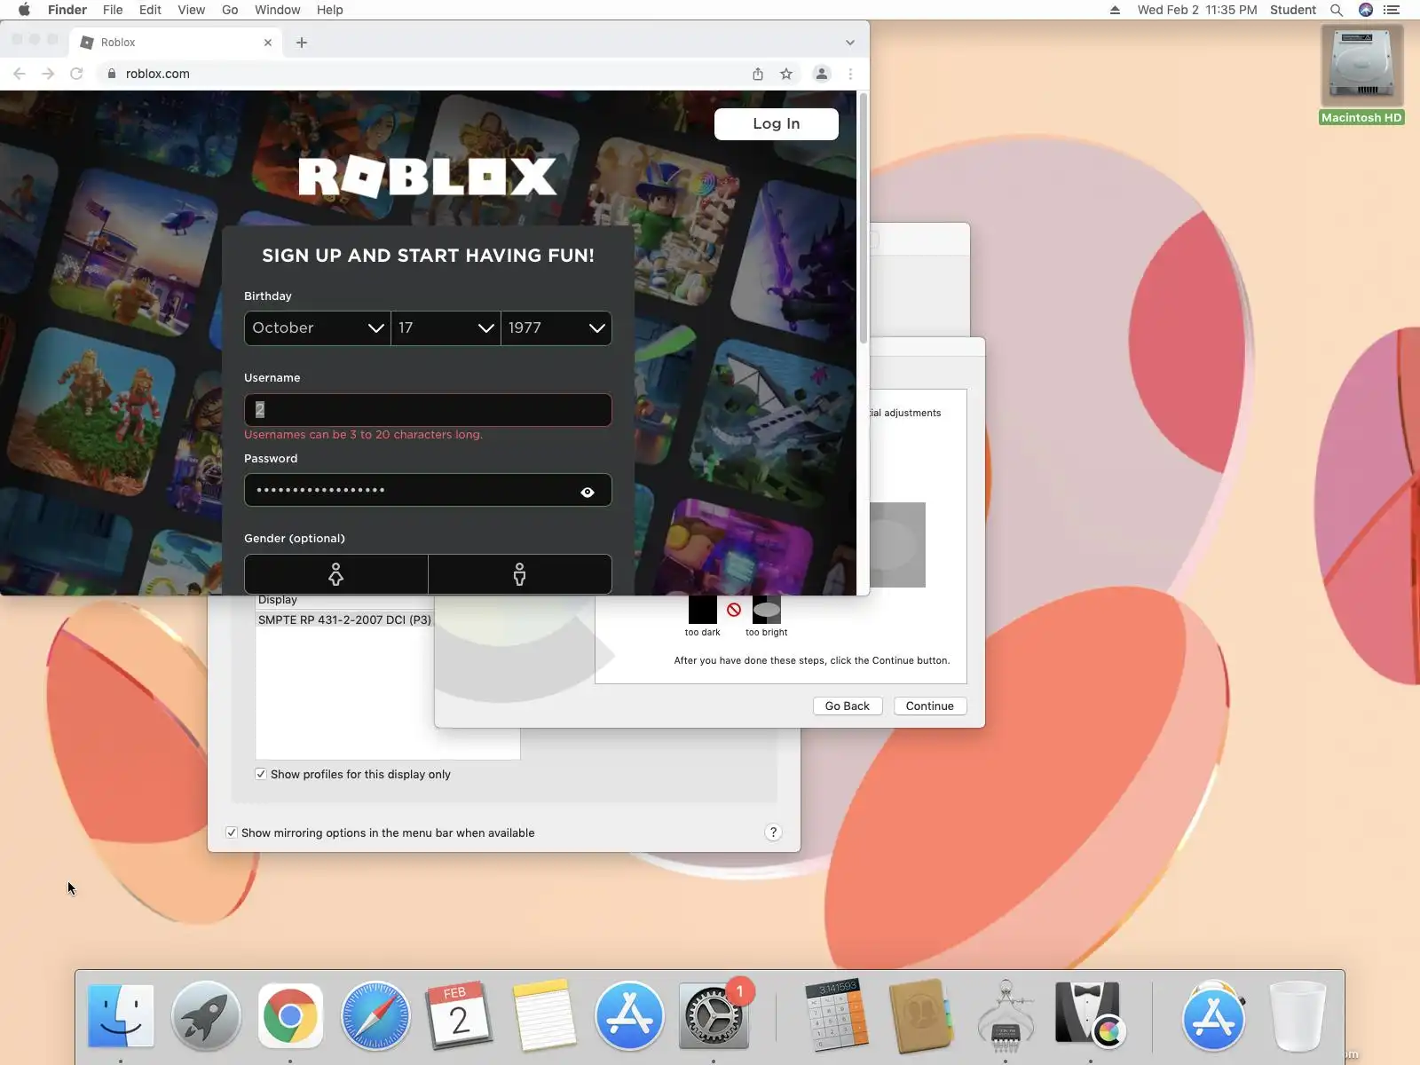Open the Student user menu
Image resolution: width=1420 pixels, height=1065 pixels.
click(1292, 10)
